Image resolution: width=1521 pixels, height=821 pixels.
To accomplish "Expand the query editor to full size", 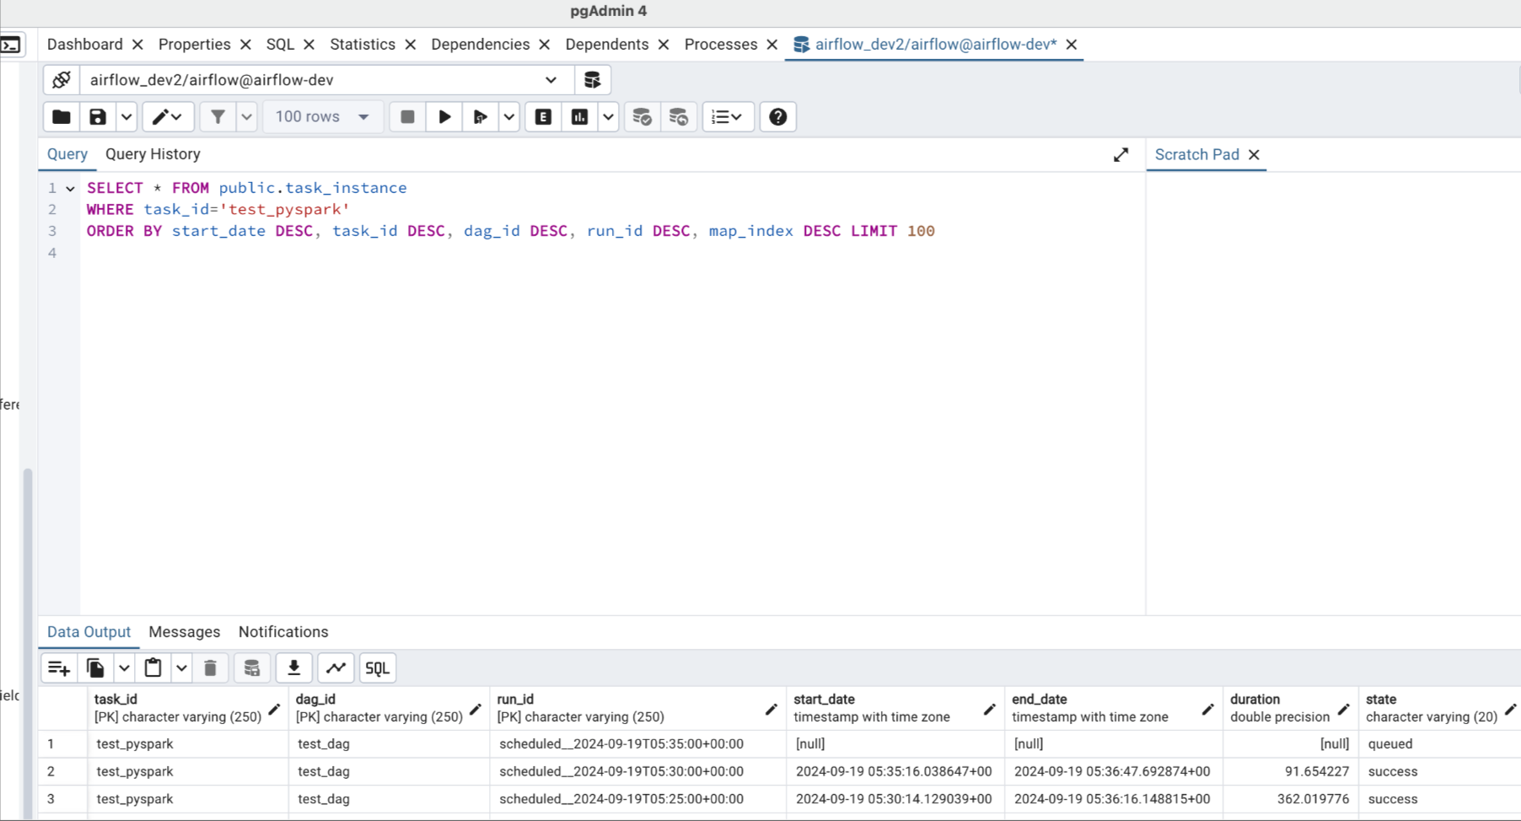I will pos(1121,155).
